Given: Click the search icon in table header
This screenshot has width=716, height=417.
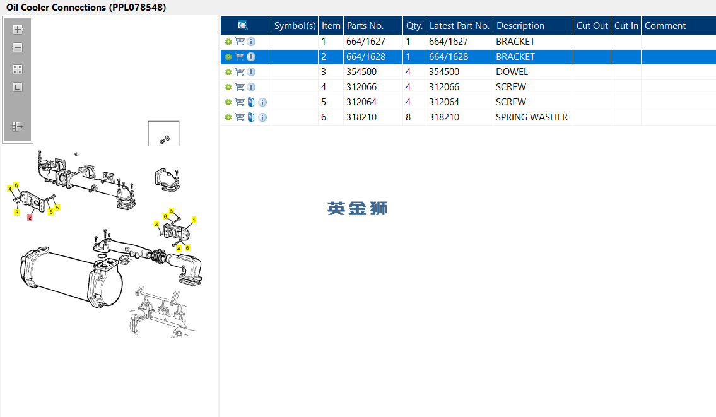Looking at the screenshot, I should 242,25.
